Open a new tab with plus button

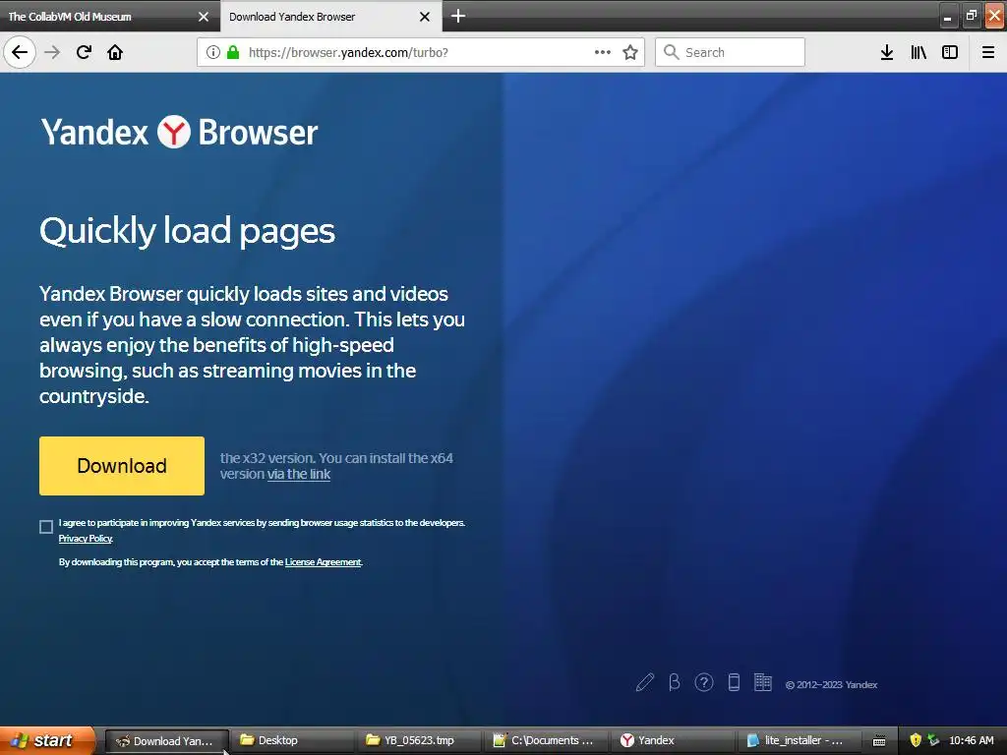click(458, 16)
